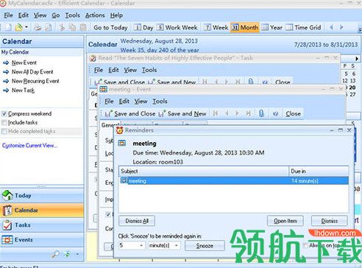Click New Task in sidebar
The width and height of the screenshot is (362, 268).
(x=23, y=91)
